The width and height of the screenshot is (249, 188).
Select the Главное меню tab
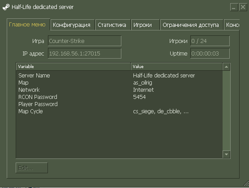coord(28,25)
